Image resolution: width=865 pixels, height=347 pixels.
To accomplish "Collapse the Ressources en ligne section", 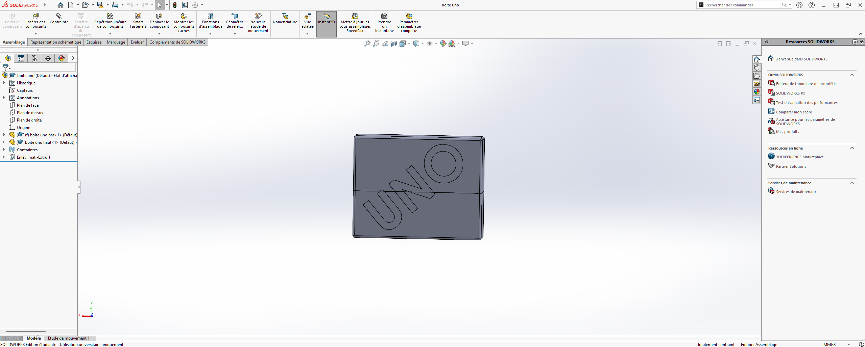I will [852, 148].
